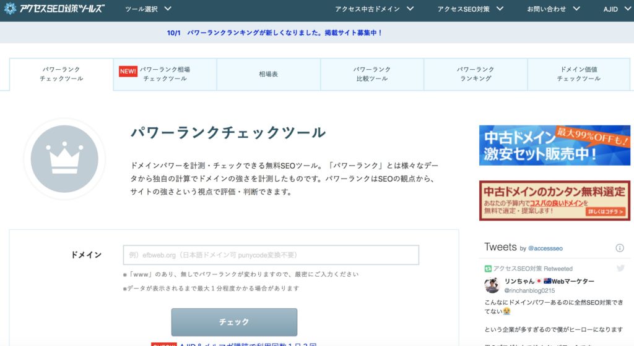Click the アクセスSEO対策ツールズ site logo

pyautogui.click(x=54, y=9)
